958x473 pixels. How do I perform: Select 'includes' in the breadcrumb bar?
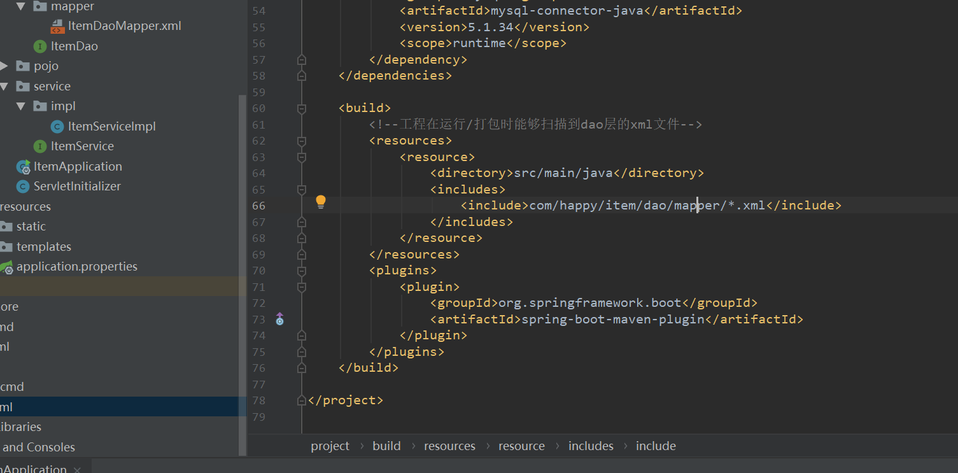click(591, 446)
